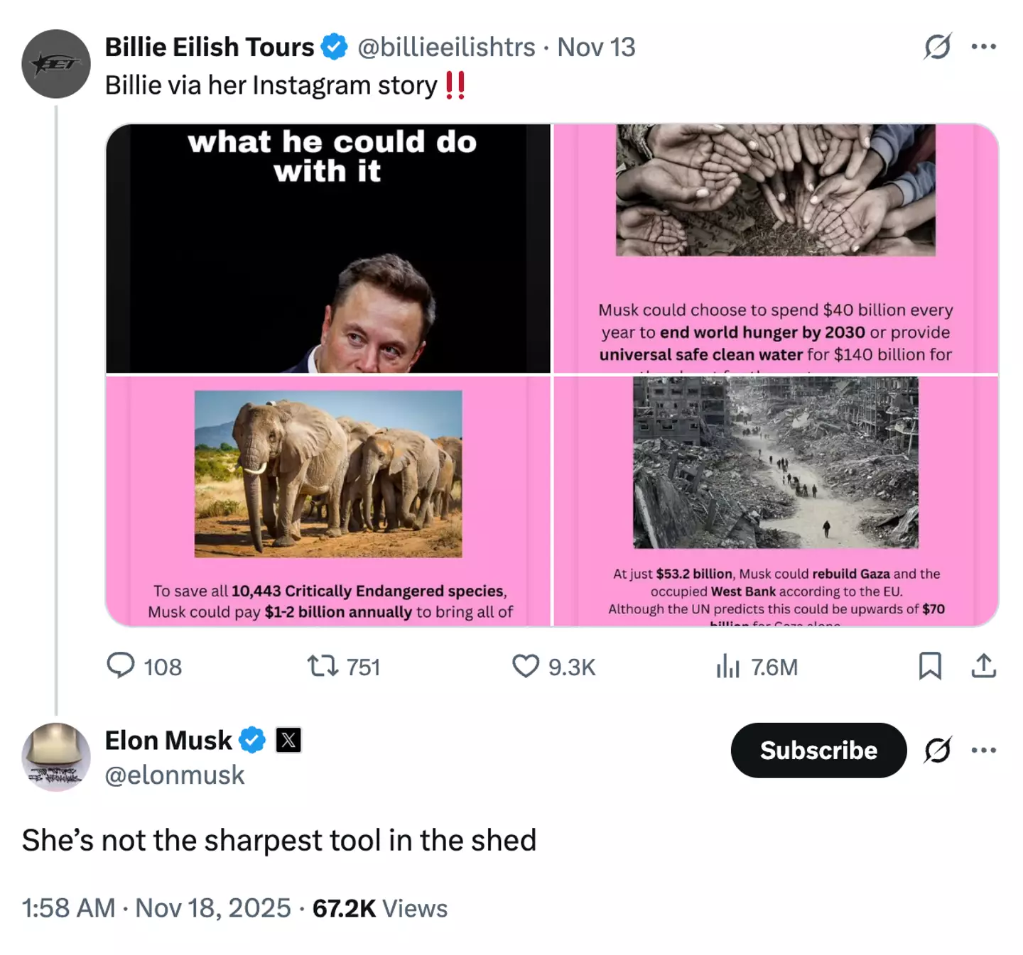Screen dimensions: 1023x955
Task: Subscribe to Elon Musk
Action: (818, 751)
